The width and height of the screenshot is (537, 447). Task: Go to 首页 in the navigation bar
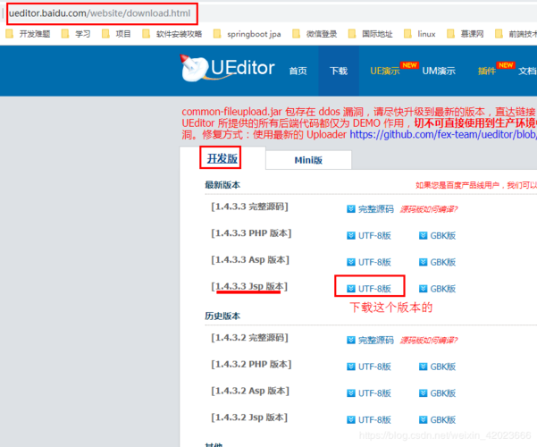click(298, 71)
